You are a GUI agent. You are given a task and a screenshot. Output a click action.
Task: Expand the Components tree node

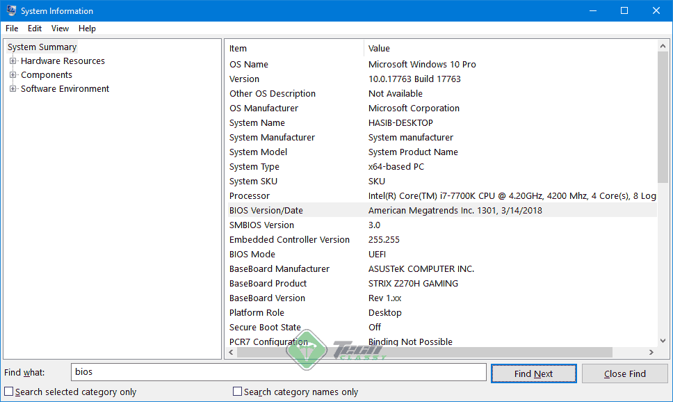pos(14,74)
